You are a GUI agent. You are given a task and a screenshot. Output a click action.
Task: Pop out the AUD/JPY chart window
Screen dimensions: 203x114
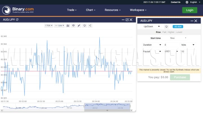127,20
